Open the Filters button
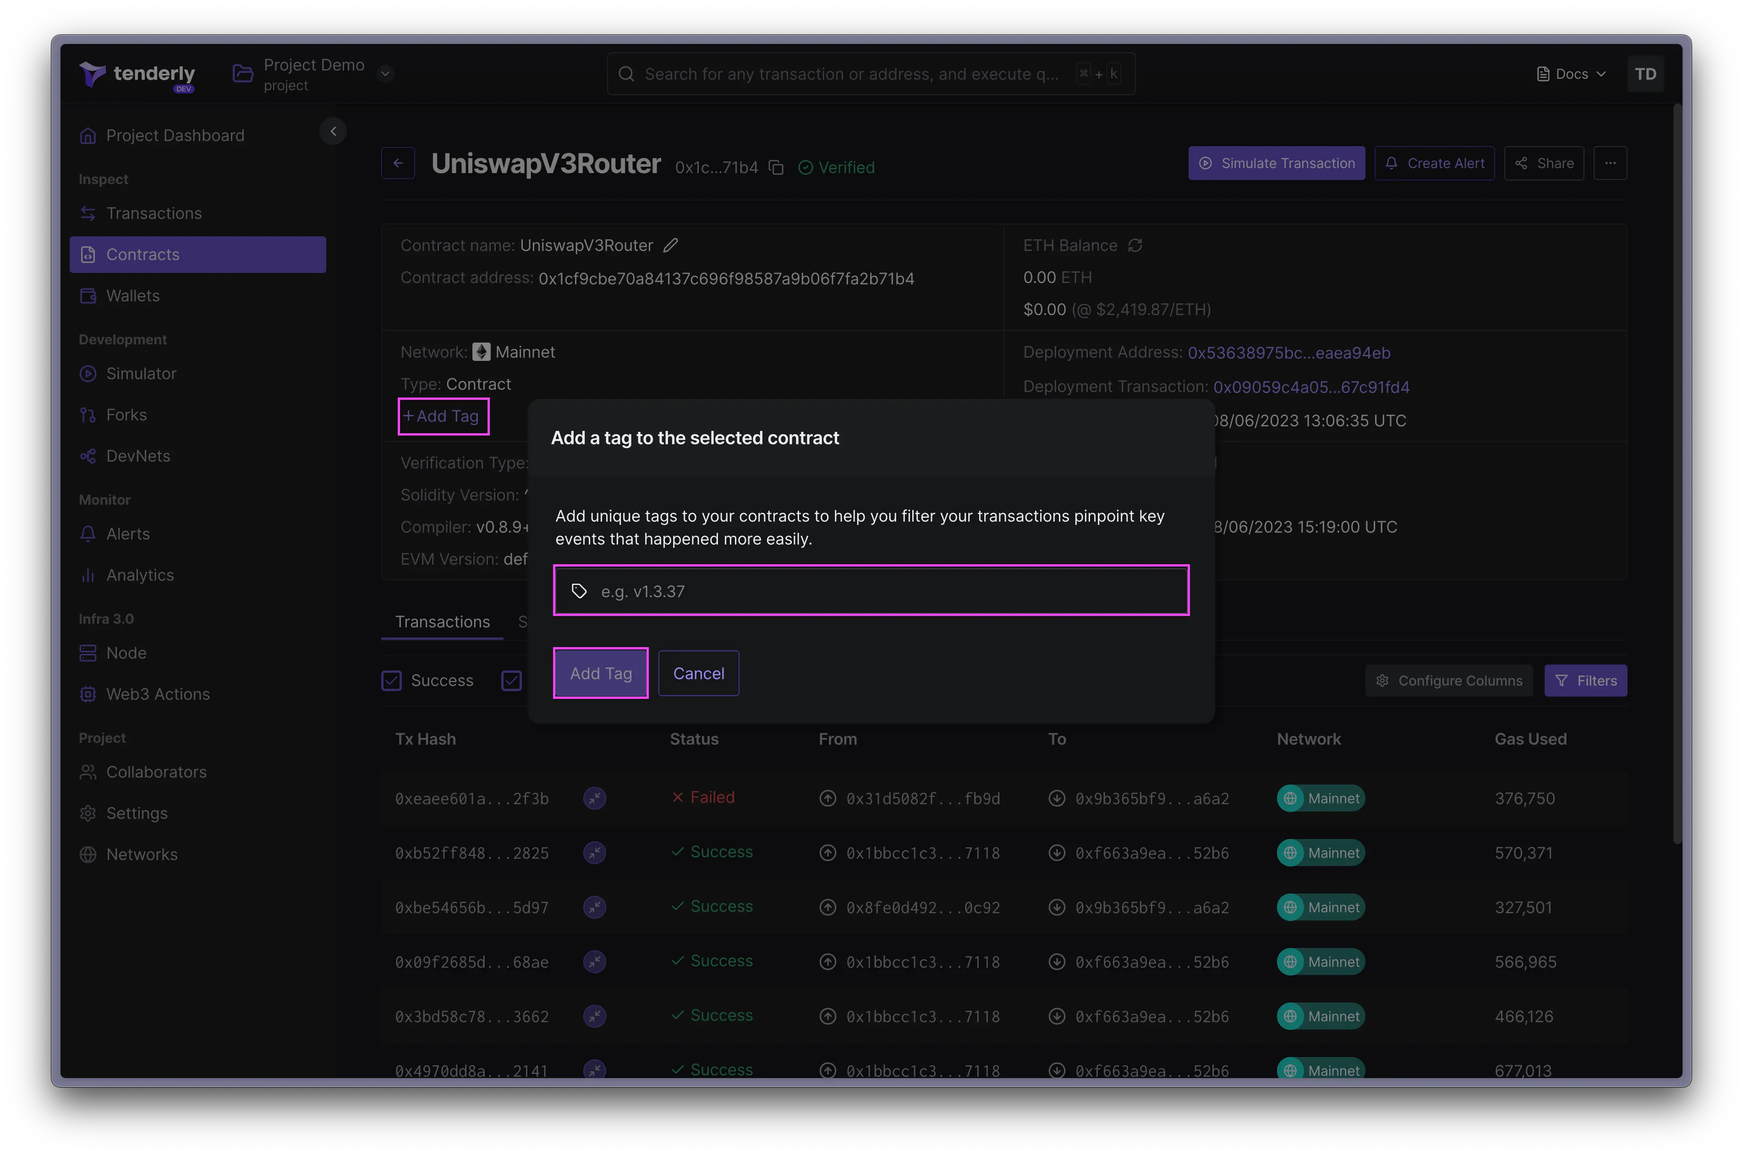The width and height of the screenshot is (1743, 1155). tap(1585, 681)
